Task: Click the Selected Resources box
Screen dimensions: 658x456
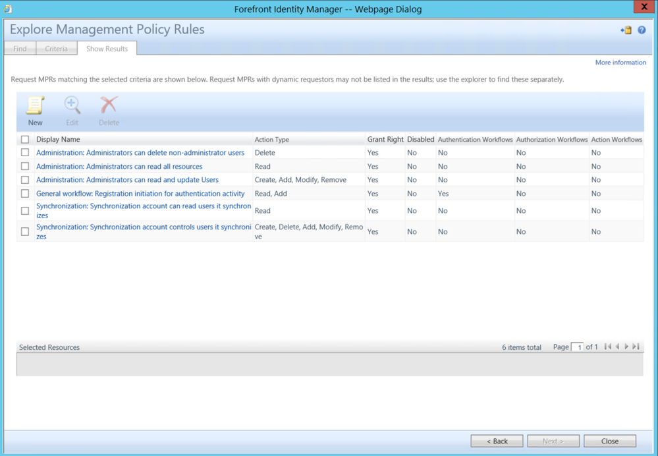Action: pyautogui.click(x=329, y=364)
